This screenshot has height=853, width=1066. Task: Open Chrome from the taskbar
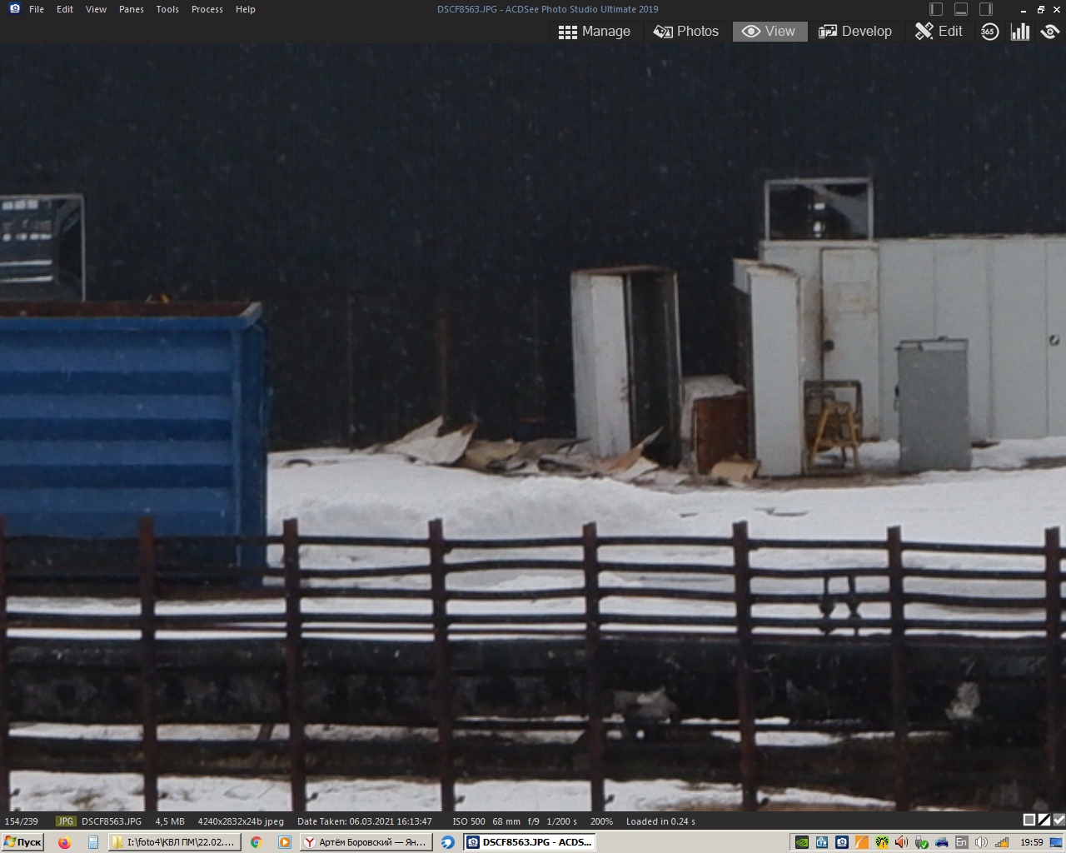click(x=257, y=842)
